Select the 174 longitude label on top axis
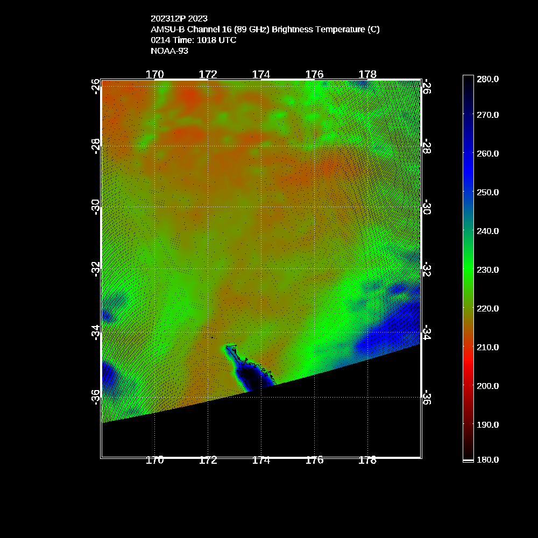This screenshot has width=538, height=538. coord(261,74)
